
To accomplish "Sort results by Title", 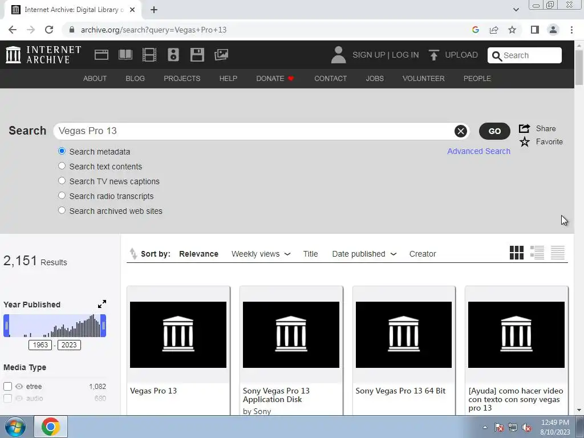I will pos(310,254).
